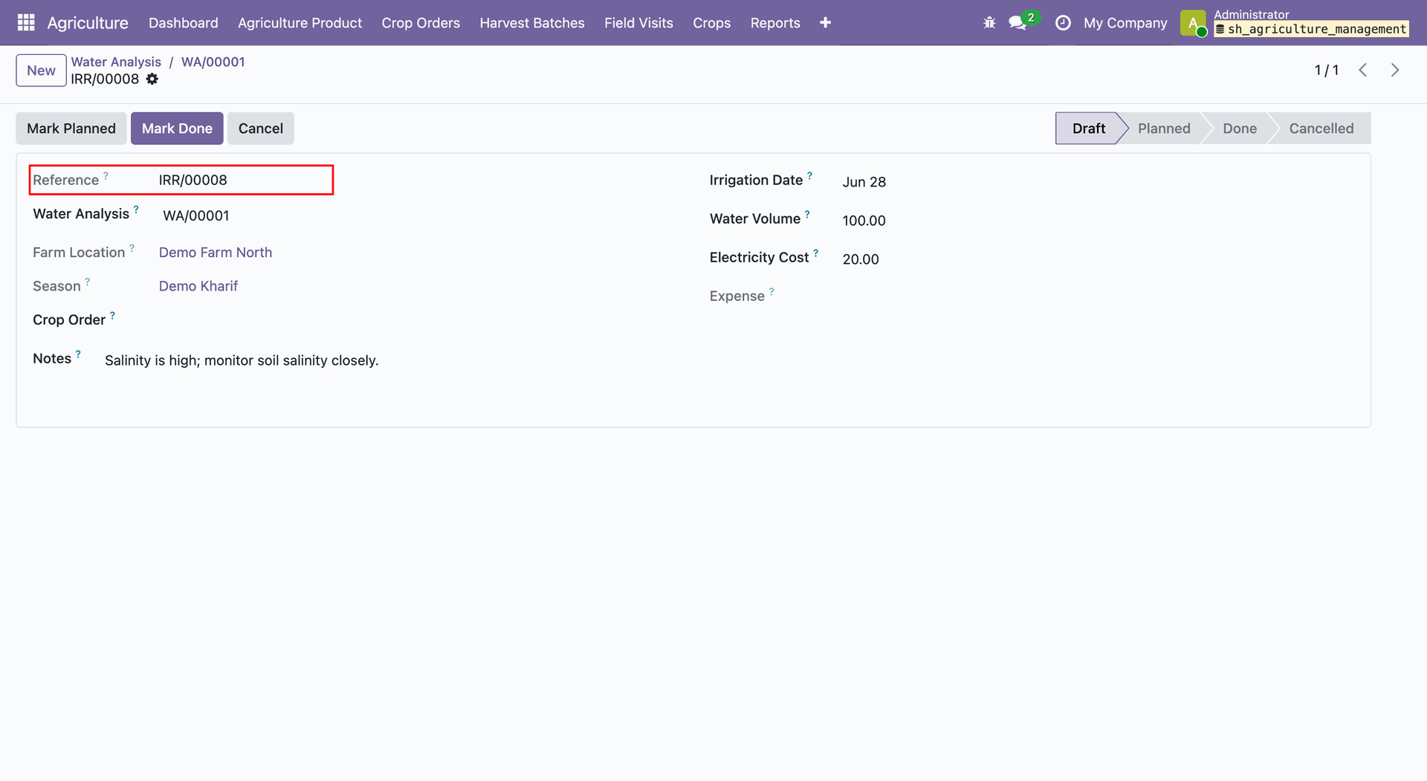
Task: Go to the next record arrow
Action: pyautogui.click(x=1395, y=70)
